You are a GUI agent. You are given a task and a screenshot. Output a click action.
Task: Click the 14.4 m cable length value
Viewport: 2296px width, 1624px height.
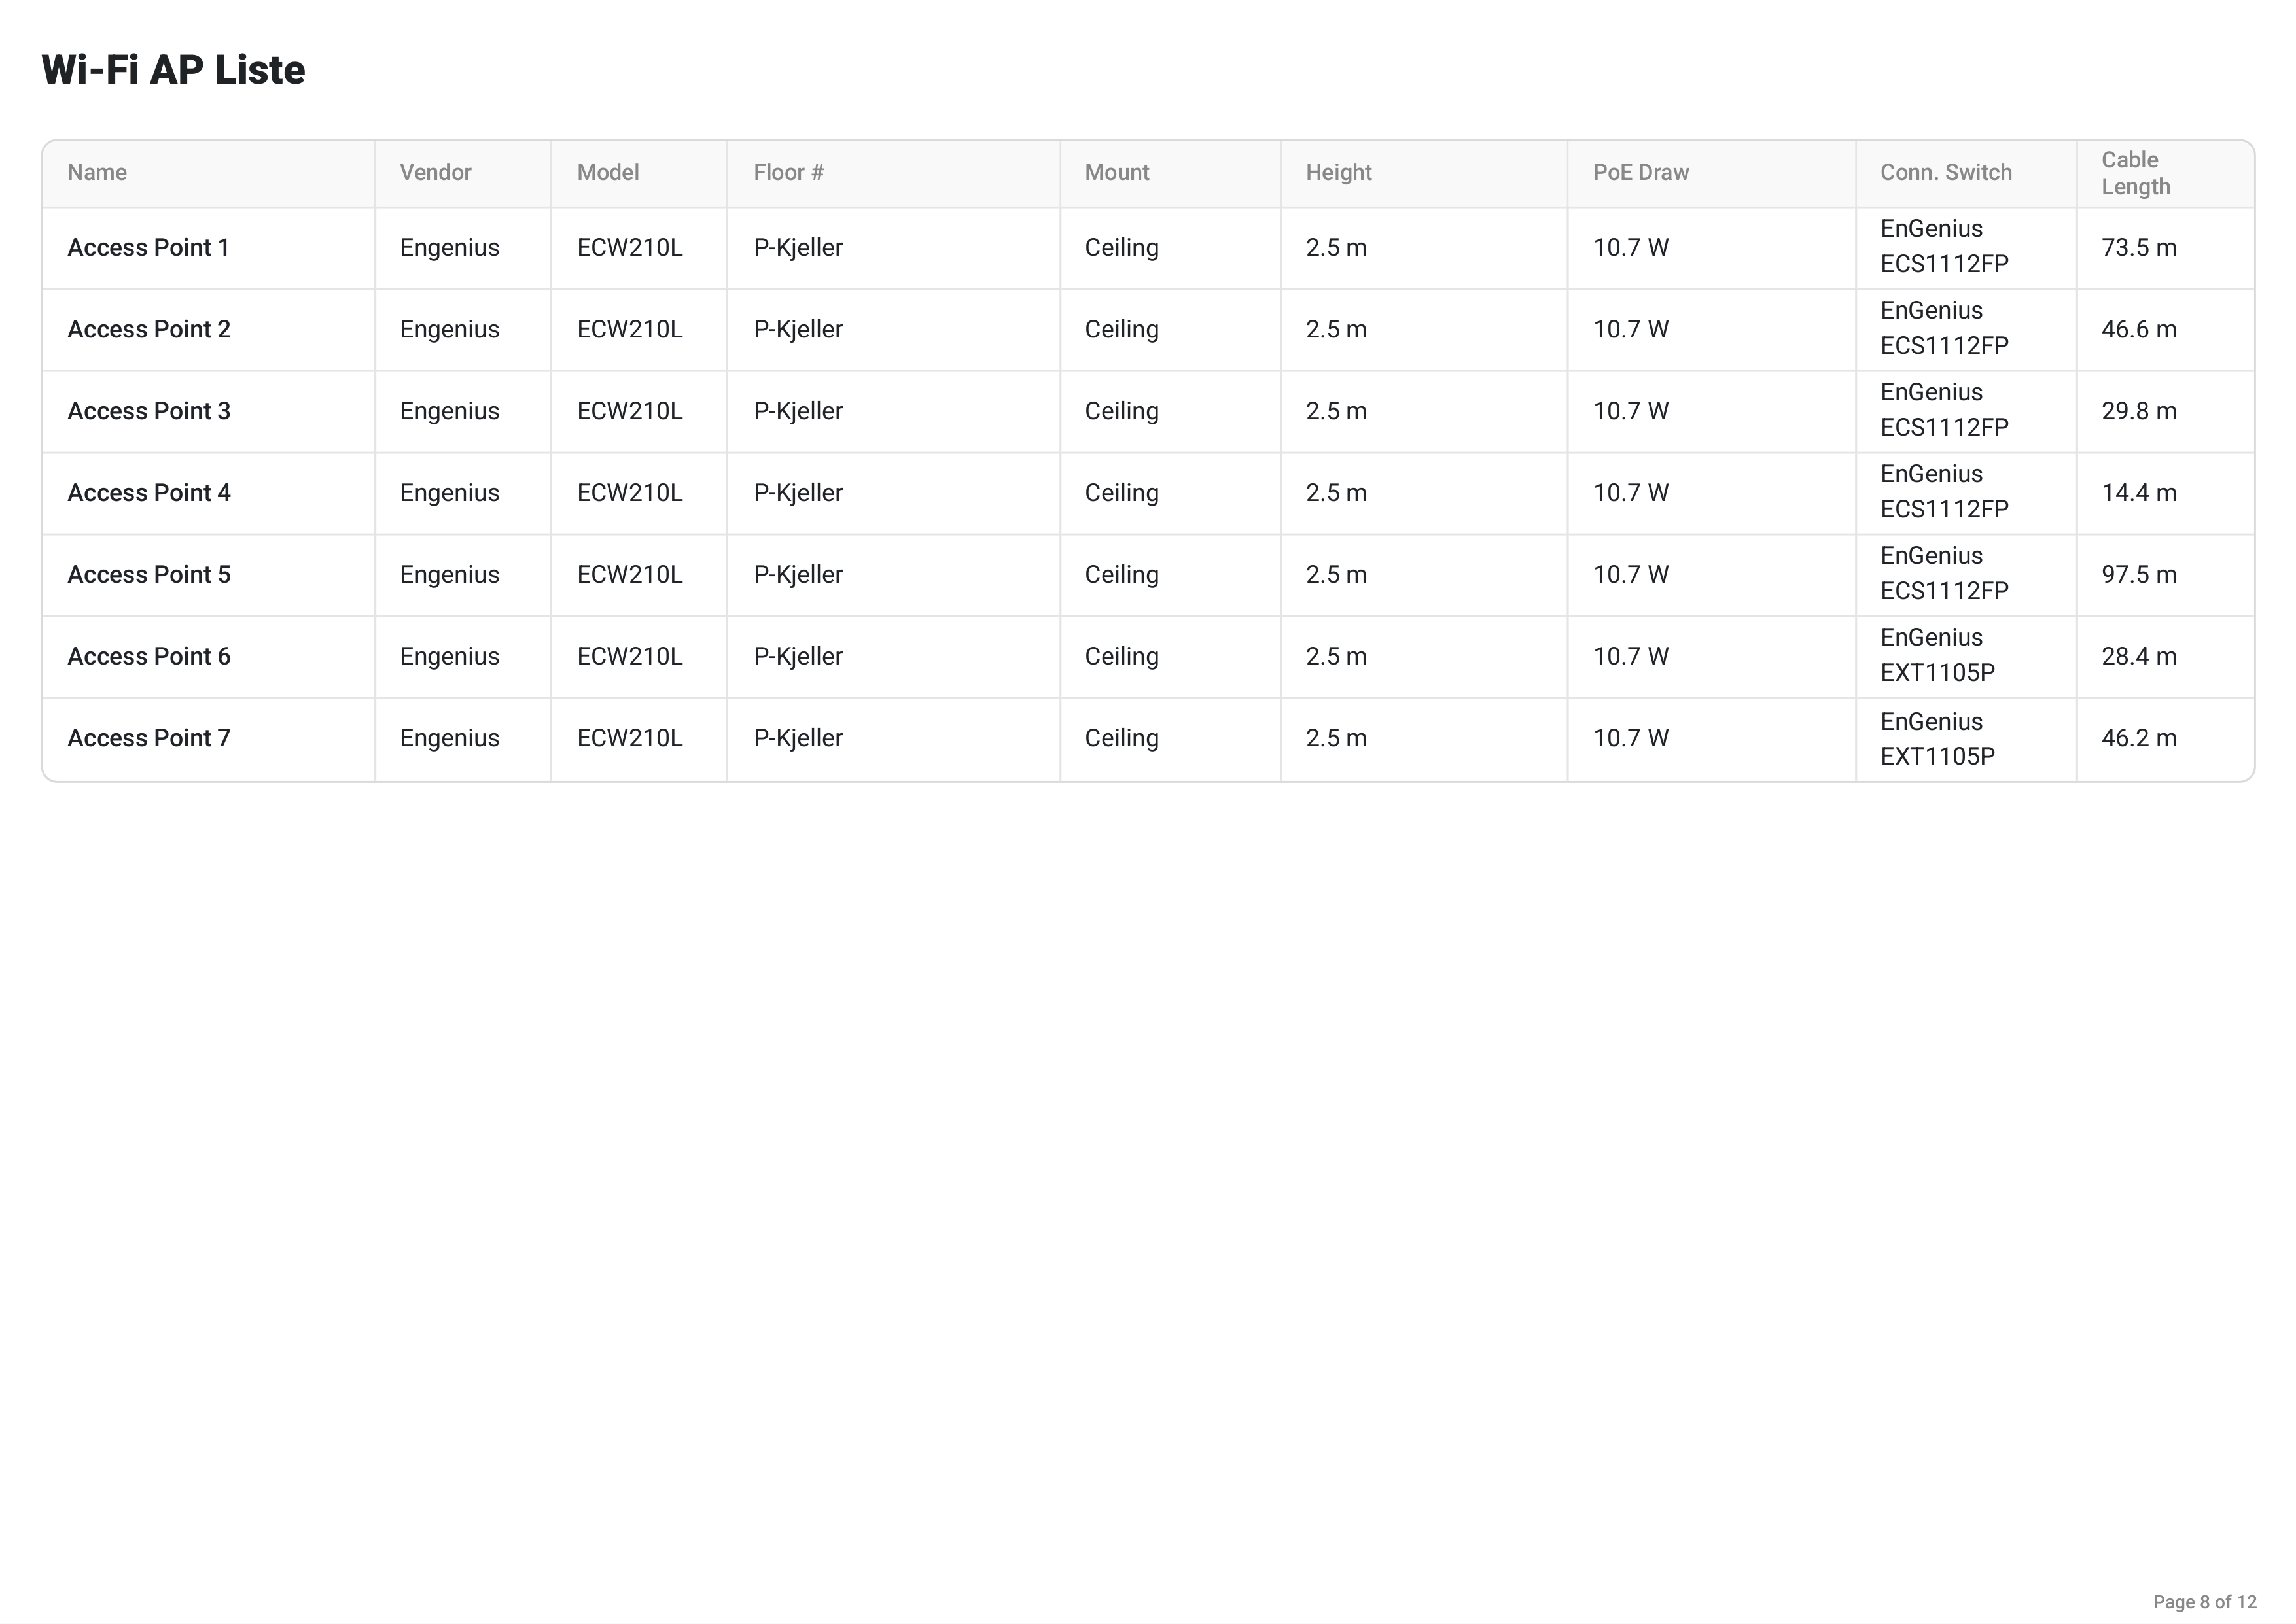(2139, 492)
